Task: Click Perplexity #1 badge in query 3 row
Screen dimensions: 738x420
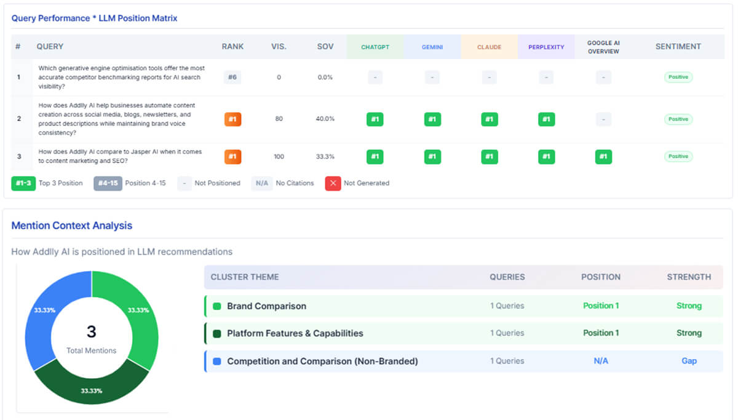Action: 546,156
